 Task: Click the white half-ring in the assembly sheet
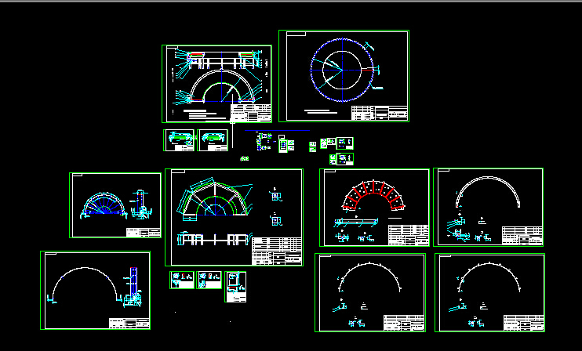[x=222, y=85]
